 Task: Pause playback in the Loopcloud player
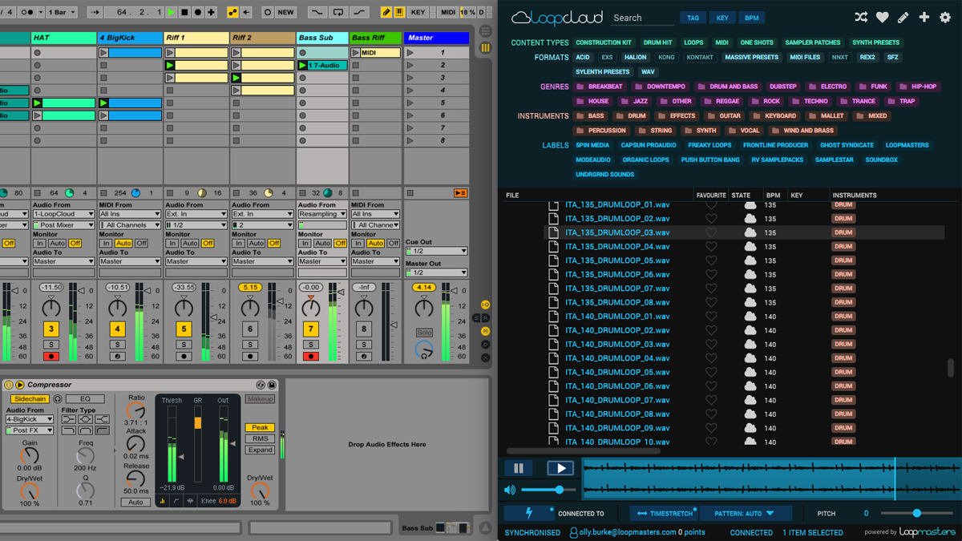[519, 468]
